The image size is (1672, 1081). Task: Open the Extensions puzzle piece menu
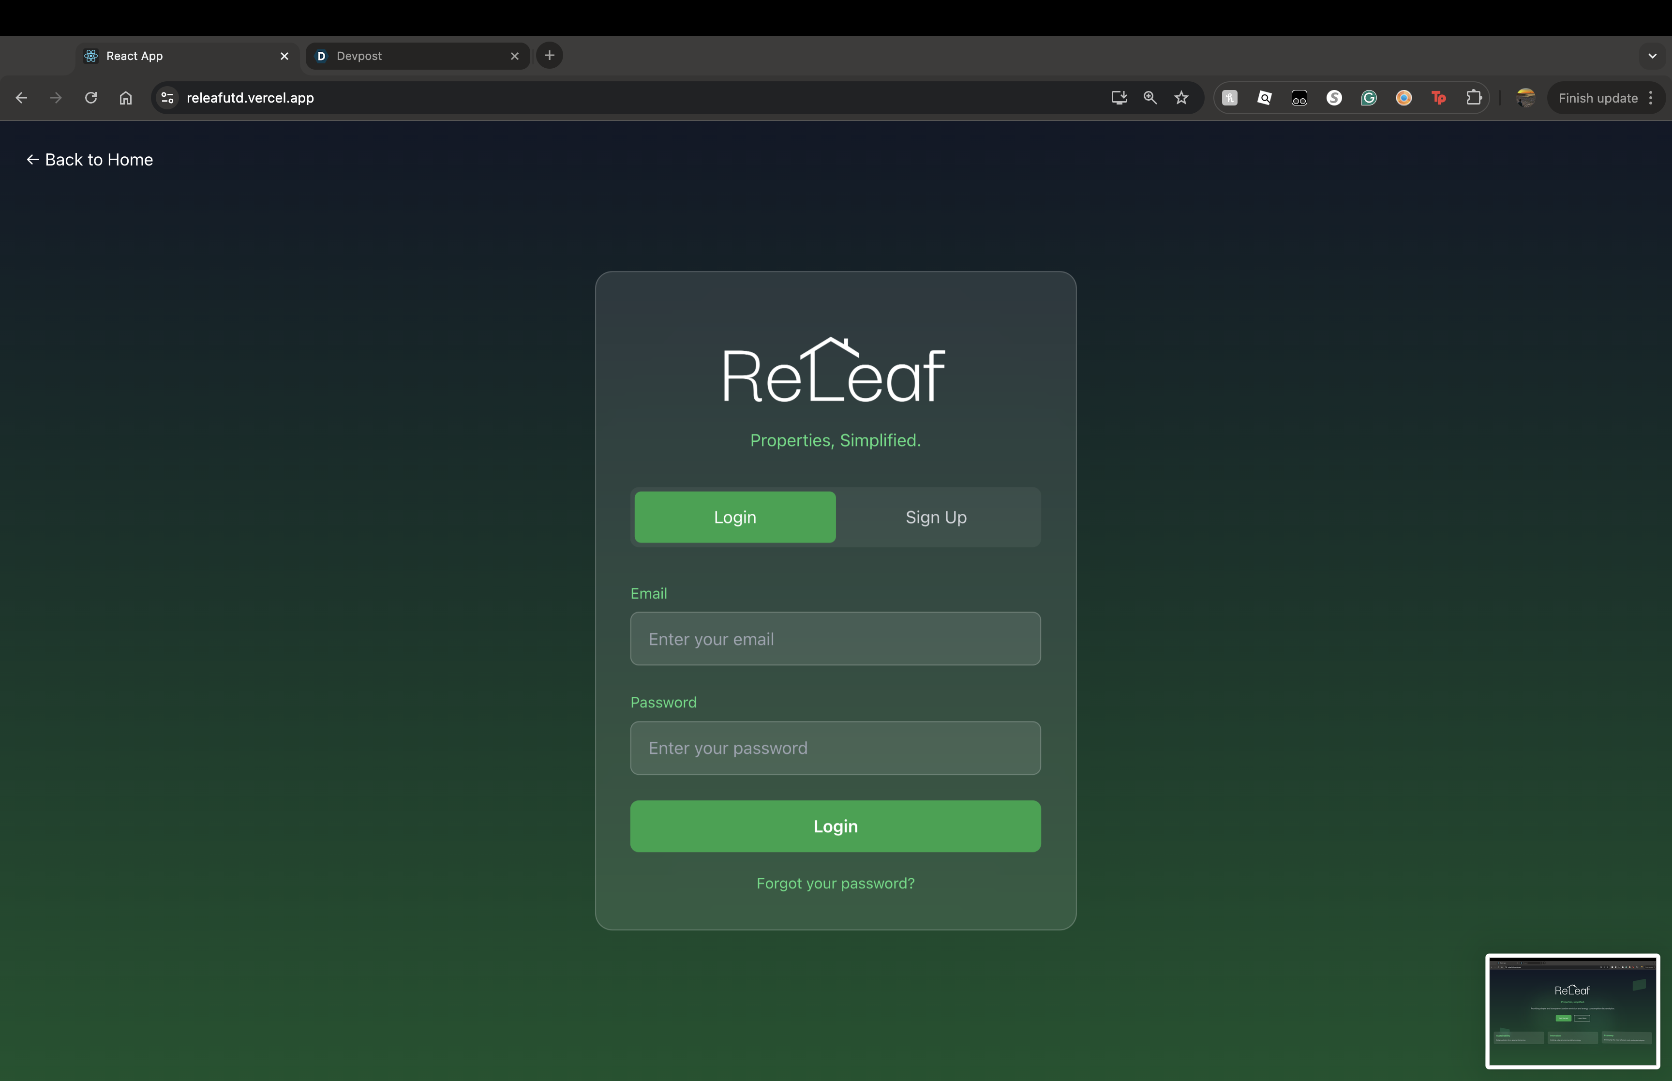[1474, 98]
